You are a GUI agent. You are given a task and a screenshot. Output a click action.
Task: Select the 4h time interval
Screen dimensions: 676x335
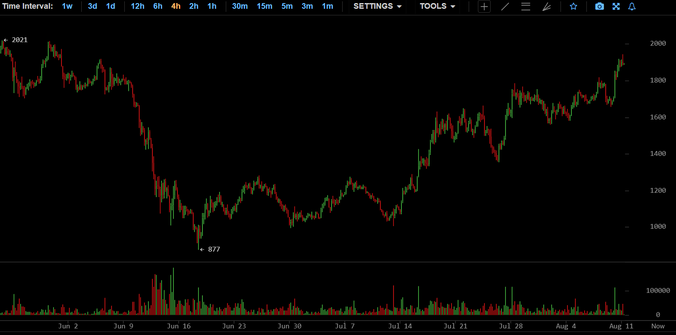click(x=176, y=6)
